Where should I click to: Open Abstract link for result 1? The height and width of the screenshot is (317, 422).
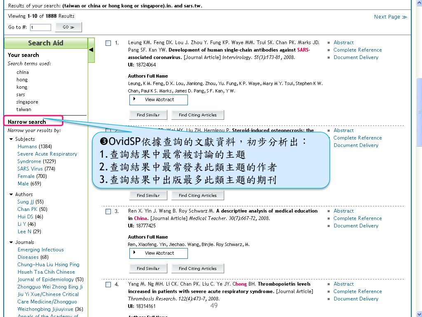[343, 43]
